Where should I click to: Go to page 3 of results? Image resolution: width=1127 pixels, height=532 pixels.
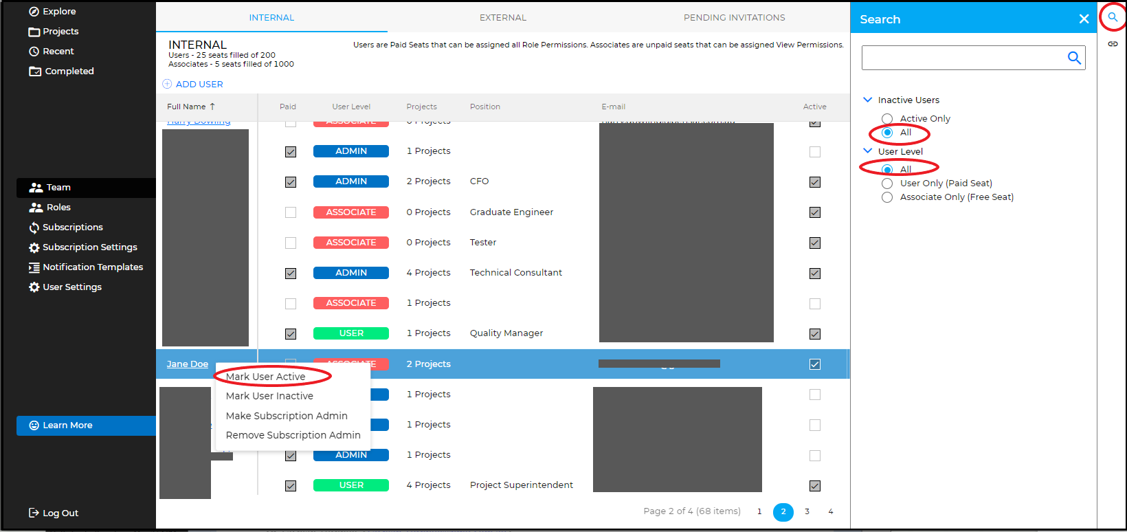[x=807, y=511]
